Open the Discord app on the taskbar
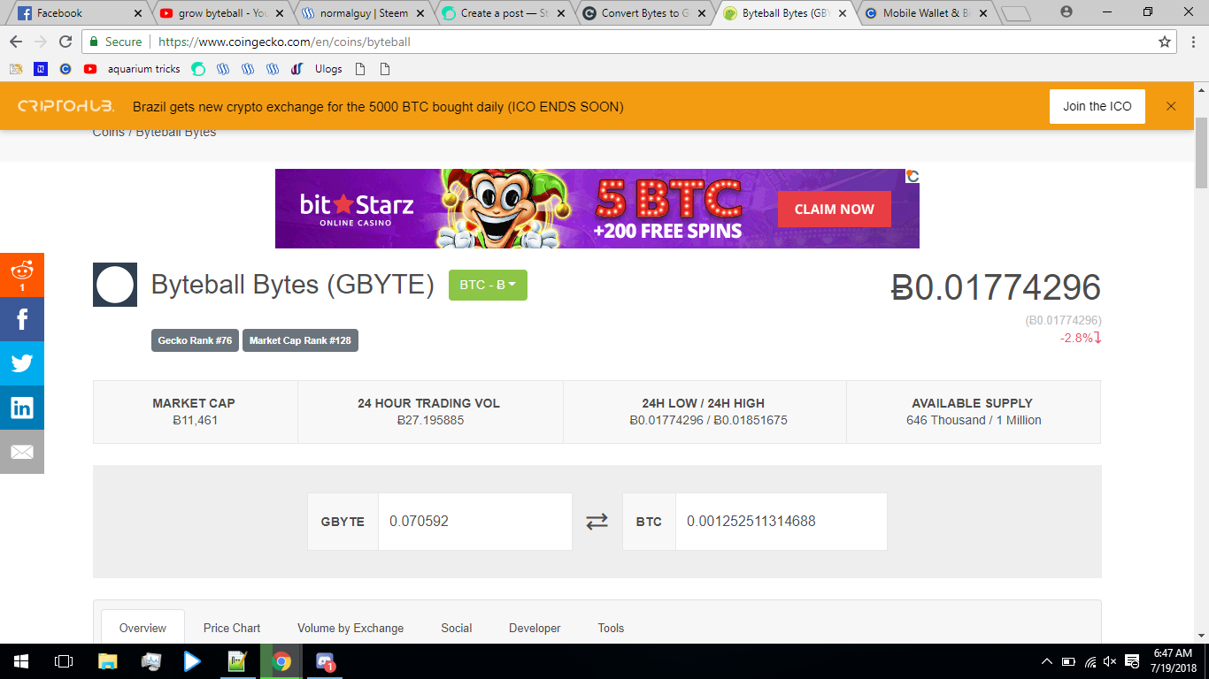The width and height of the screenshot is (1209, 679). click(325, 660)
